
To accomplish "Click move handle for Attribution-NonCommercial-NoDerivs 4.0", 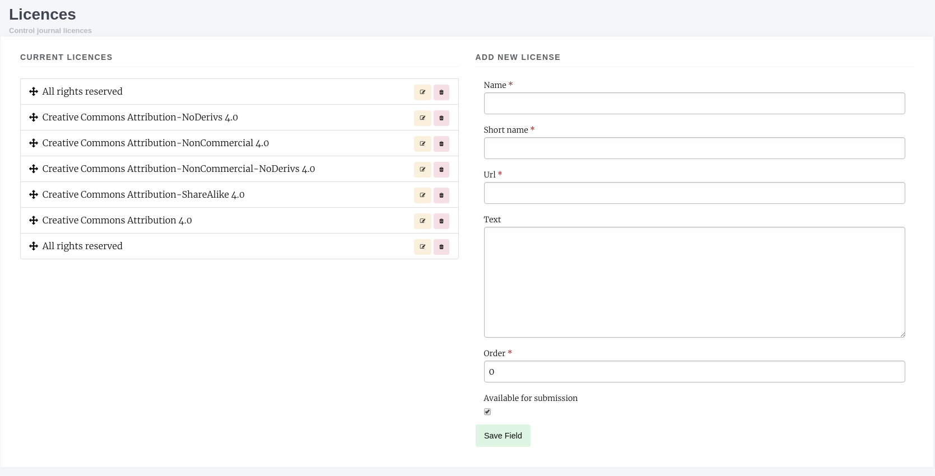I will [x=34, y=169].
